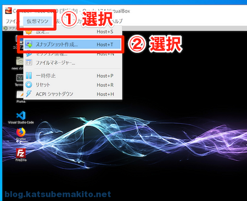Launch Visual Studio Code desktop icon
Image resolution: width=247 pixels, height=201 pixels.
click(x=21, y=118)
